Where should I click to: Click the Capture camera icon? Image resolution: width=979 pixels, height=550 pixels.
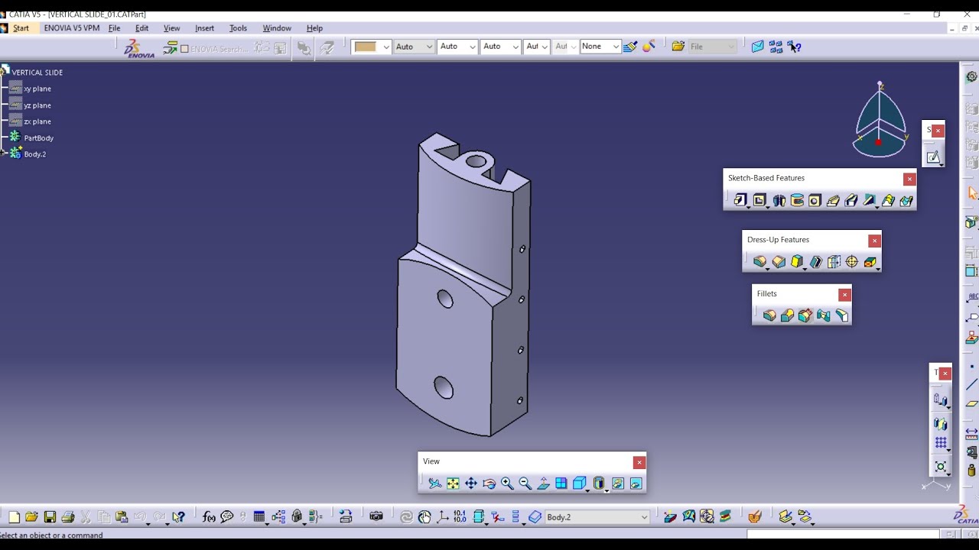(x=376, y=517)
